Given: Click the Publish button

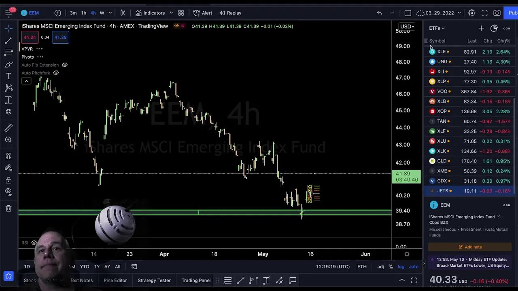Looking at the screenshot, I should 511,13.
